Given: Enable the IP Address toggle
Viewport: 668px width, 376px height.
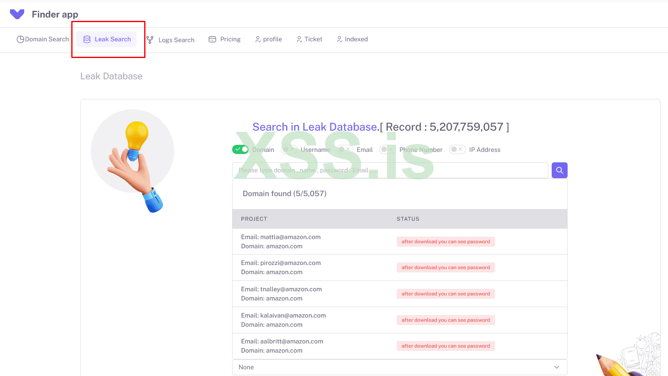Looking at the screenshot, I should (458, 149).
